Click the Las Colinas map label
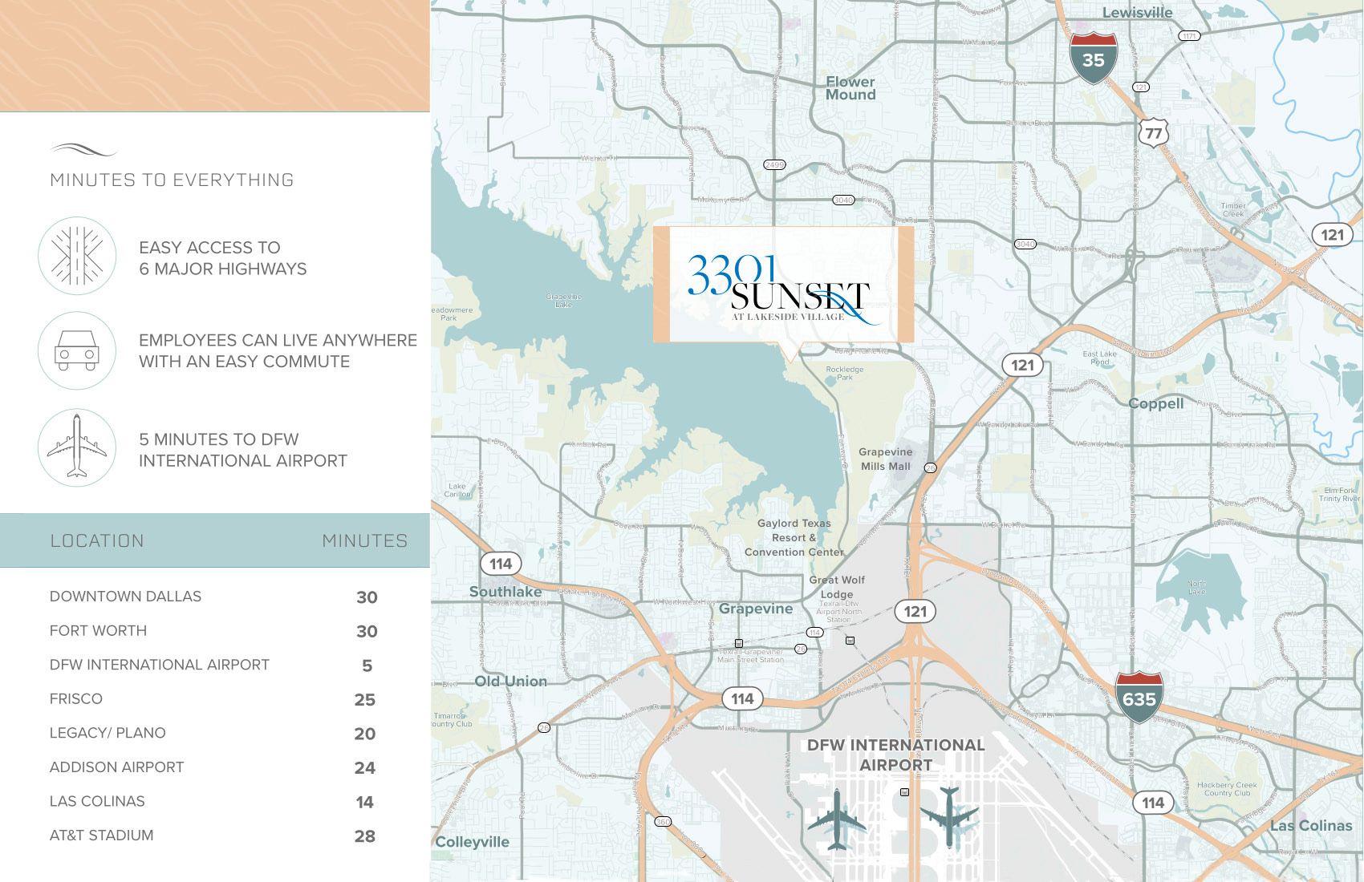Screen dimensions: 1364x882 click(1311, 826)
